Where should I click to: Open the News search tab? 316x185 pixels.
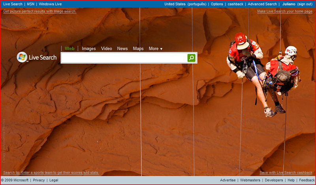point(122,49)
